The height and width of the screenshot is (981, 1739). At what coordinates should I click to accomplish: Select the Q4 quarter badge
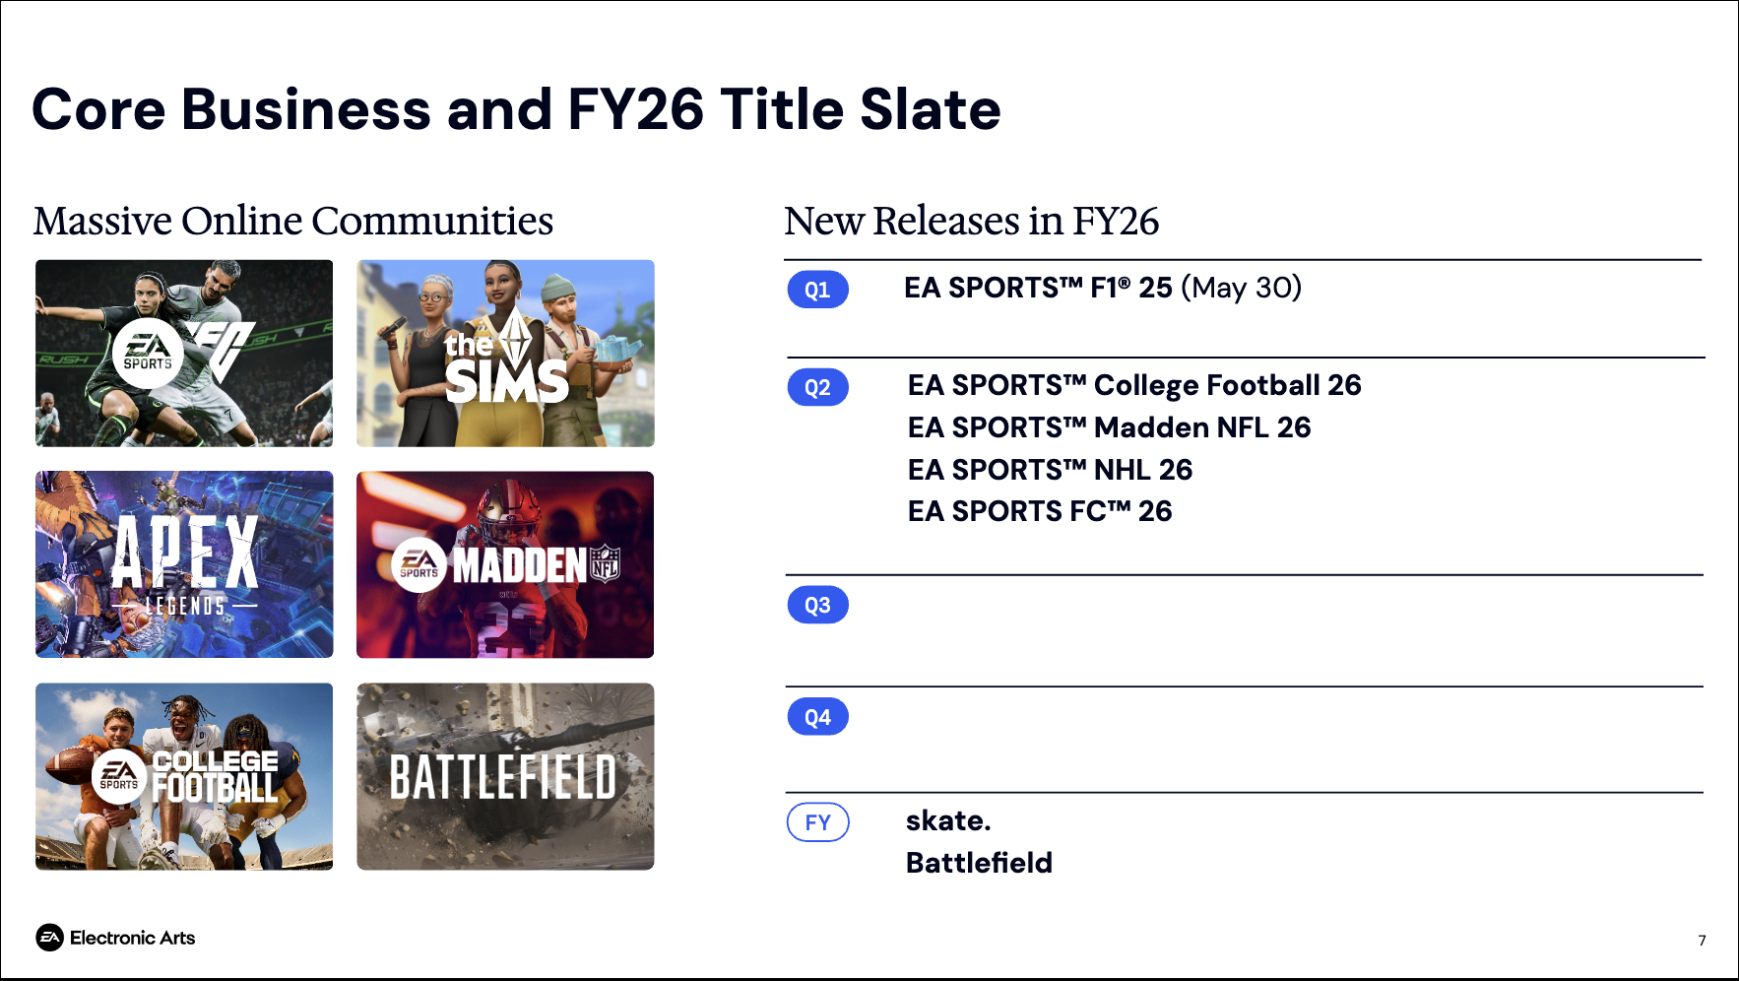tap(817, 717)
